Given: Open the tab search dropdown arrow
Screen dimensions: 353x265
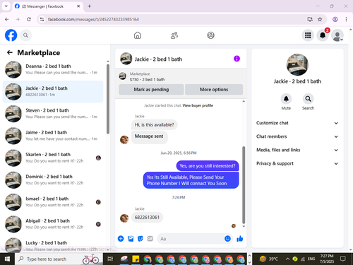Looking at the screenshot, I should 6,6.
